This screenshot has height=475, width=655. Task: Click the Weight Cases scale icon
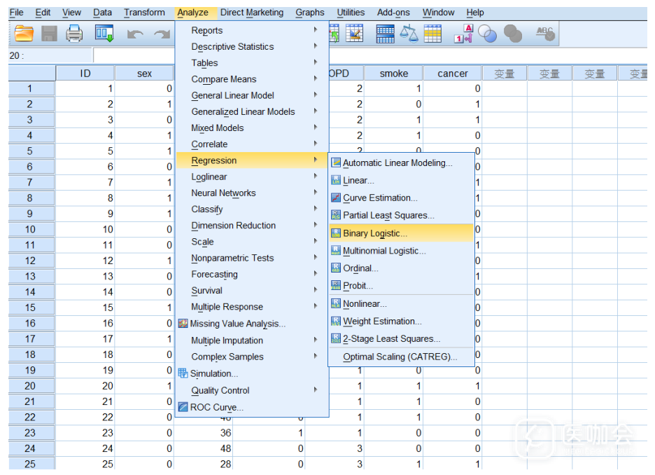pyautogui.click(x=409, y=34)
